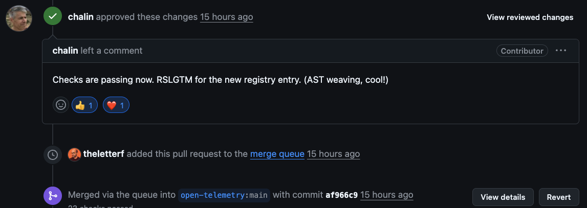The height and width of the screenshot is (208, 587).
Task: Click the green approved checkmark icon
Action: (52, 17)
